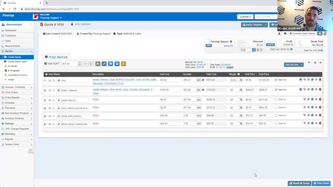Click the browser reload button
333x187 pixels.
pos(15,9)
